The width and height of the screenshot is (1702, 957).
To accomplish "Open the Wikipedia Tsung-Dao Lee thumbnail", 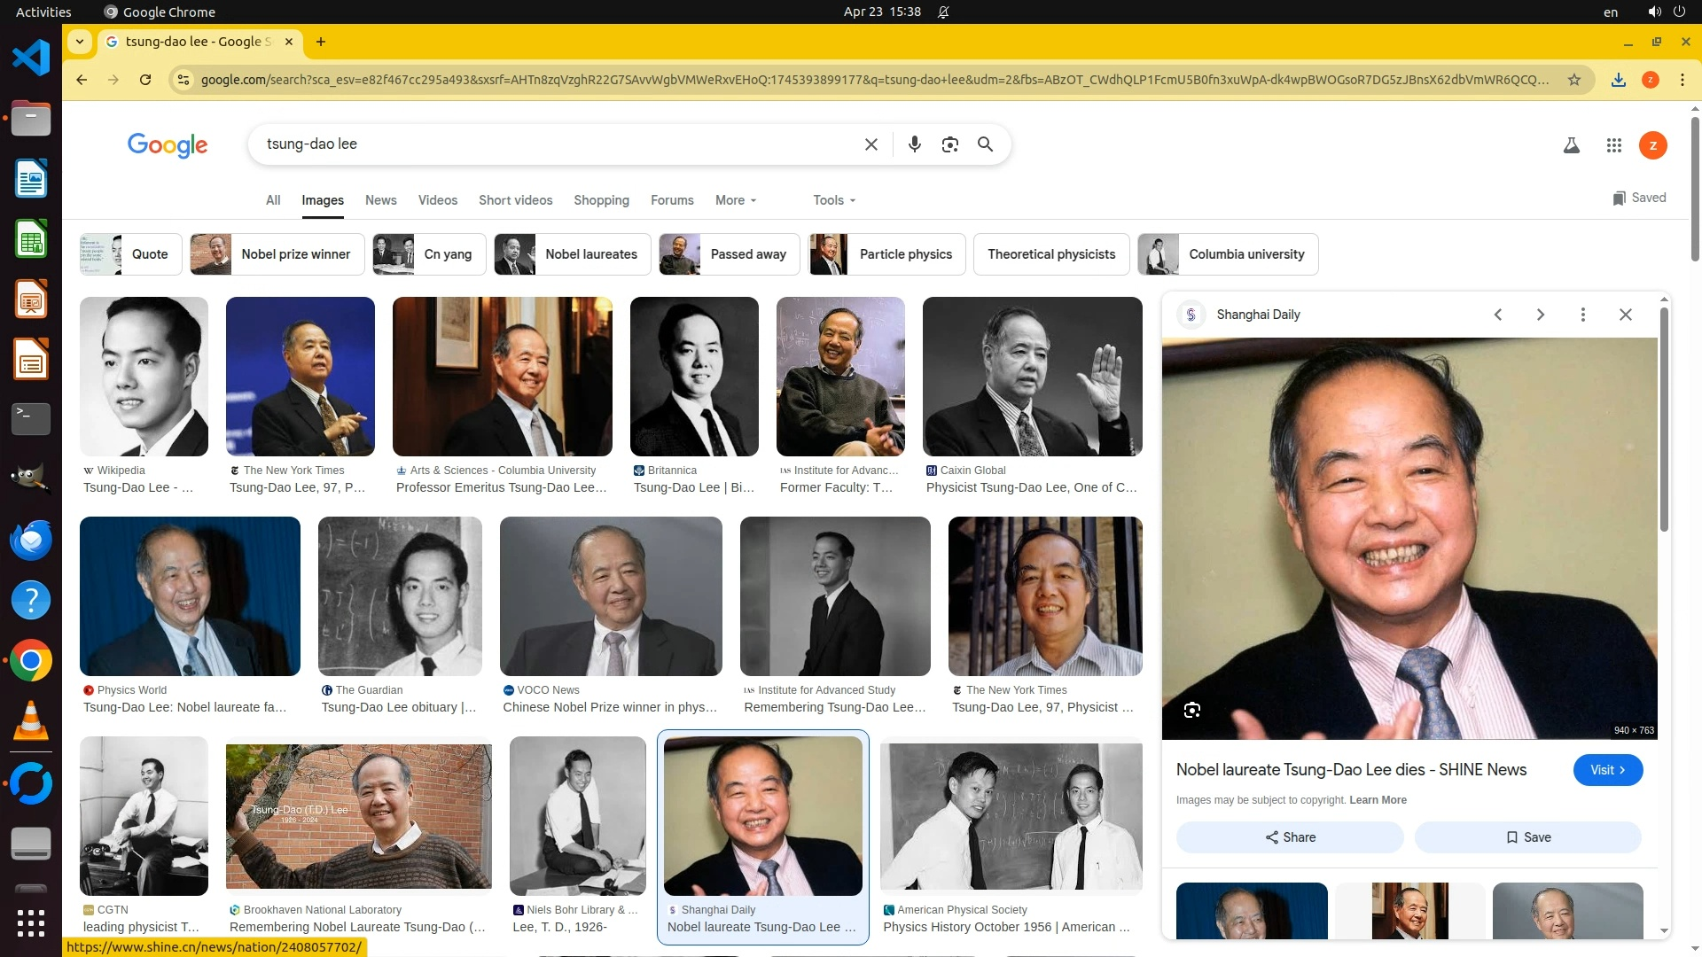I will (144, 377).
